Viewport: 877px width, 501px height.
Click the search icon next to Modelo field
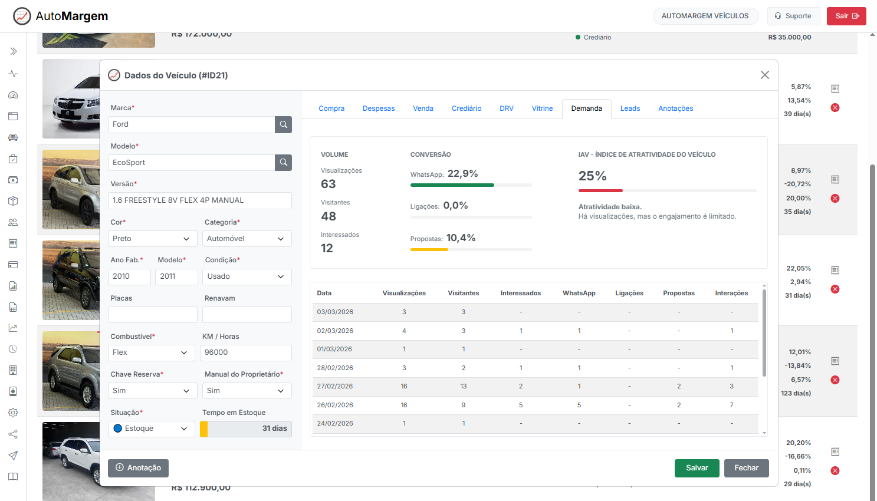[x=283, y=163]
